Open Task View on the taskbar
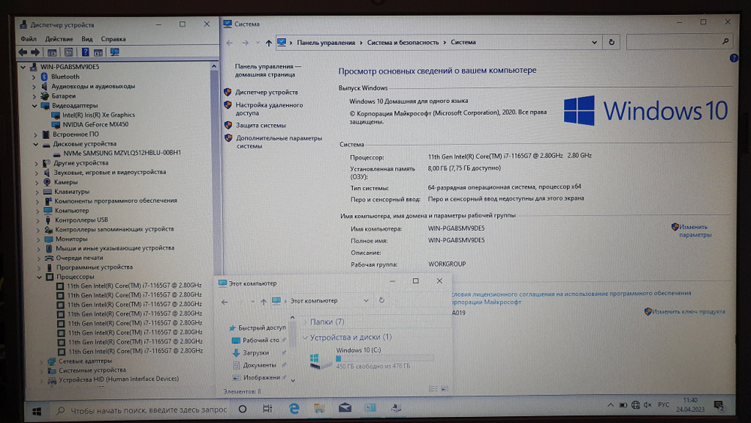Screen dimensions: 751x423 [x=267, y=409]
